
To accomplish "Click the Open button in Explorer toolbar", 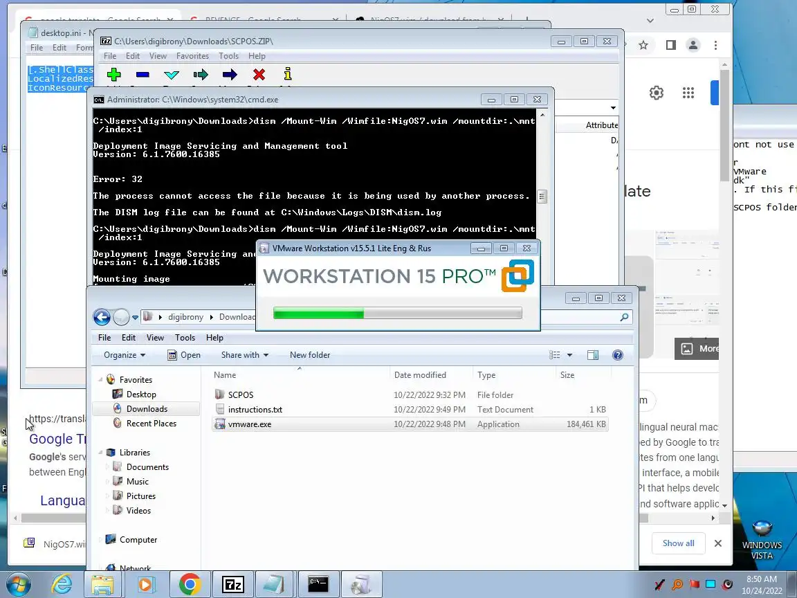I will [184, 355].
